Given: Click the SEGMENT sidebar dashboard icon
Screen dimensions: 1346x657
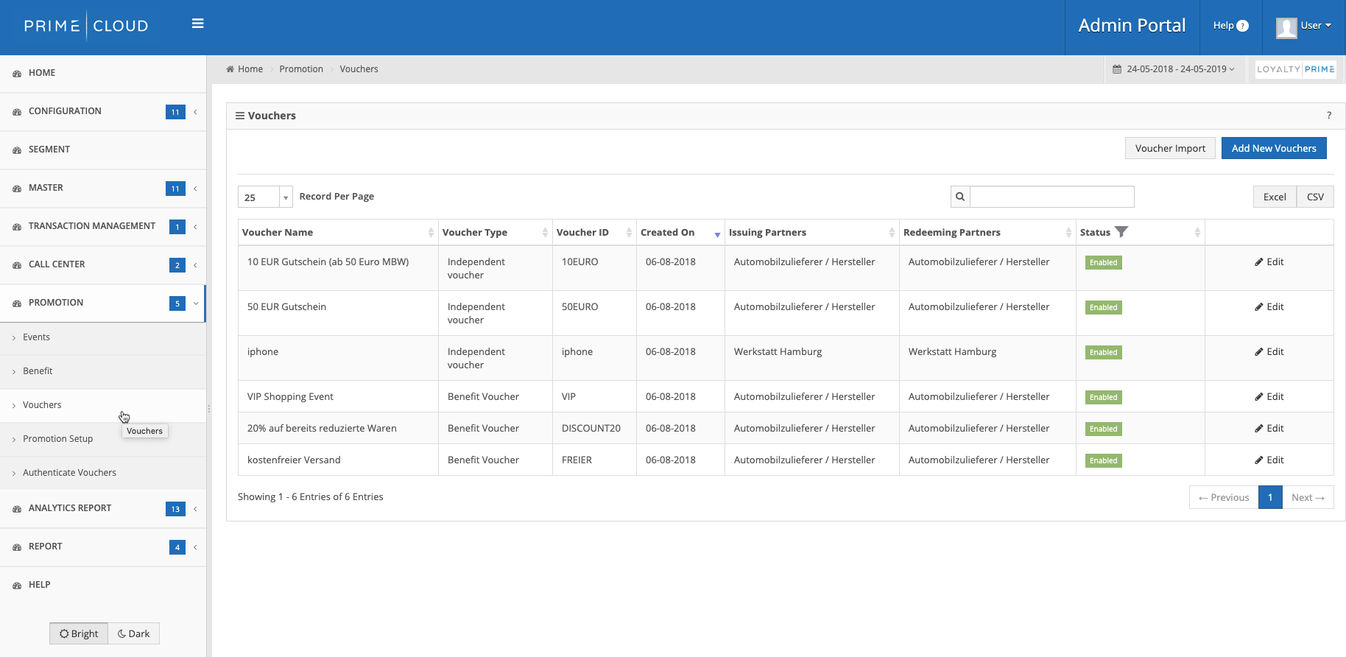Looking at the screenshot, I should (x=17, y=150).
